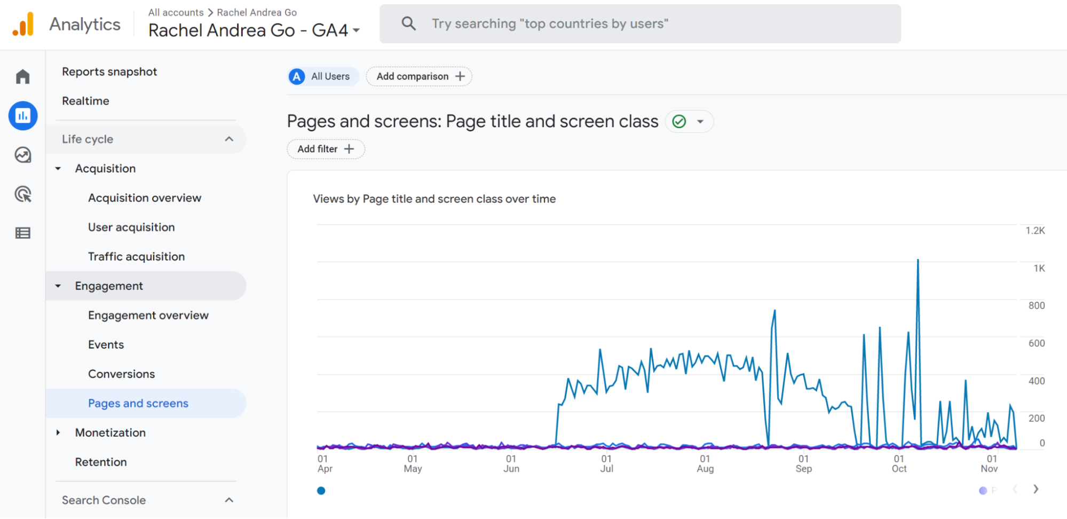The image size is (1067, 519).
Task: Click the light purple legend dot
Action: click(x=983, y=490)
